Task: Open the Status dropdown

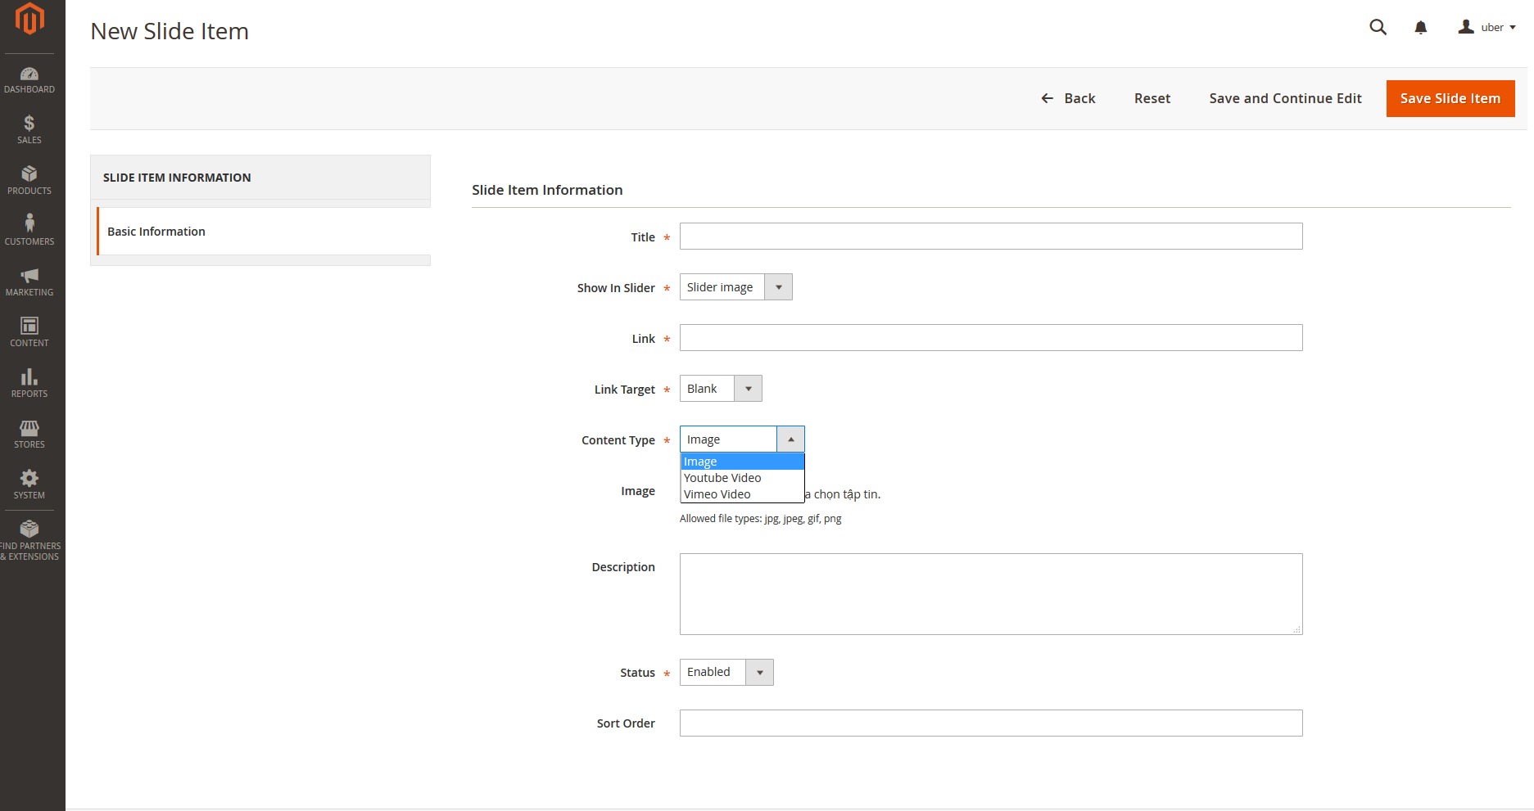Action: tap(726, 672)
